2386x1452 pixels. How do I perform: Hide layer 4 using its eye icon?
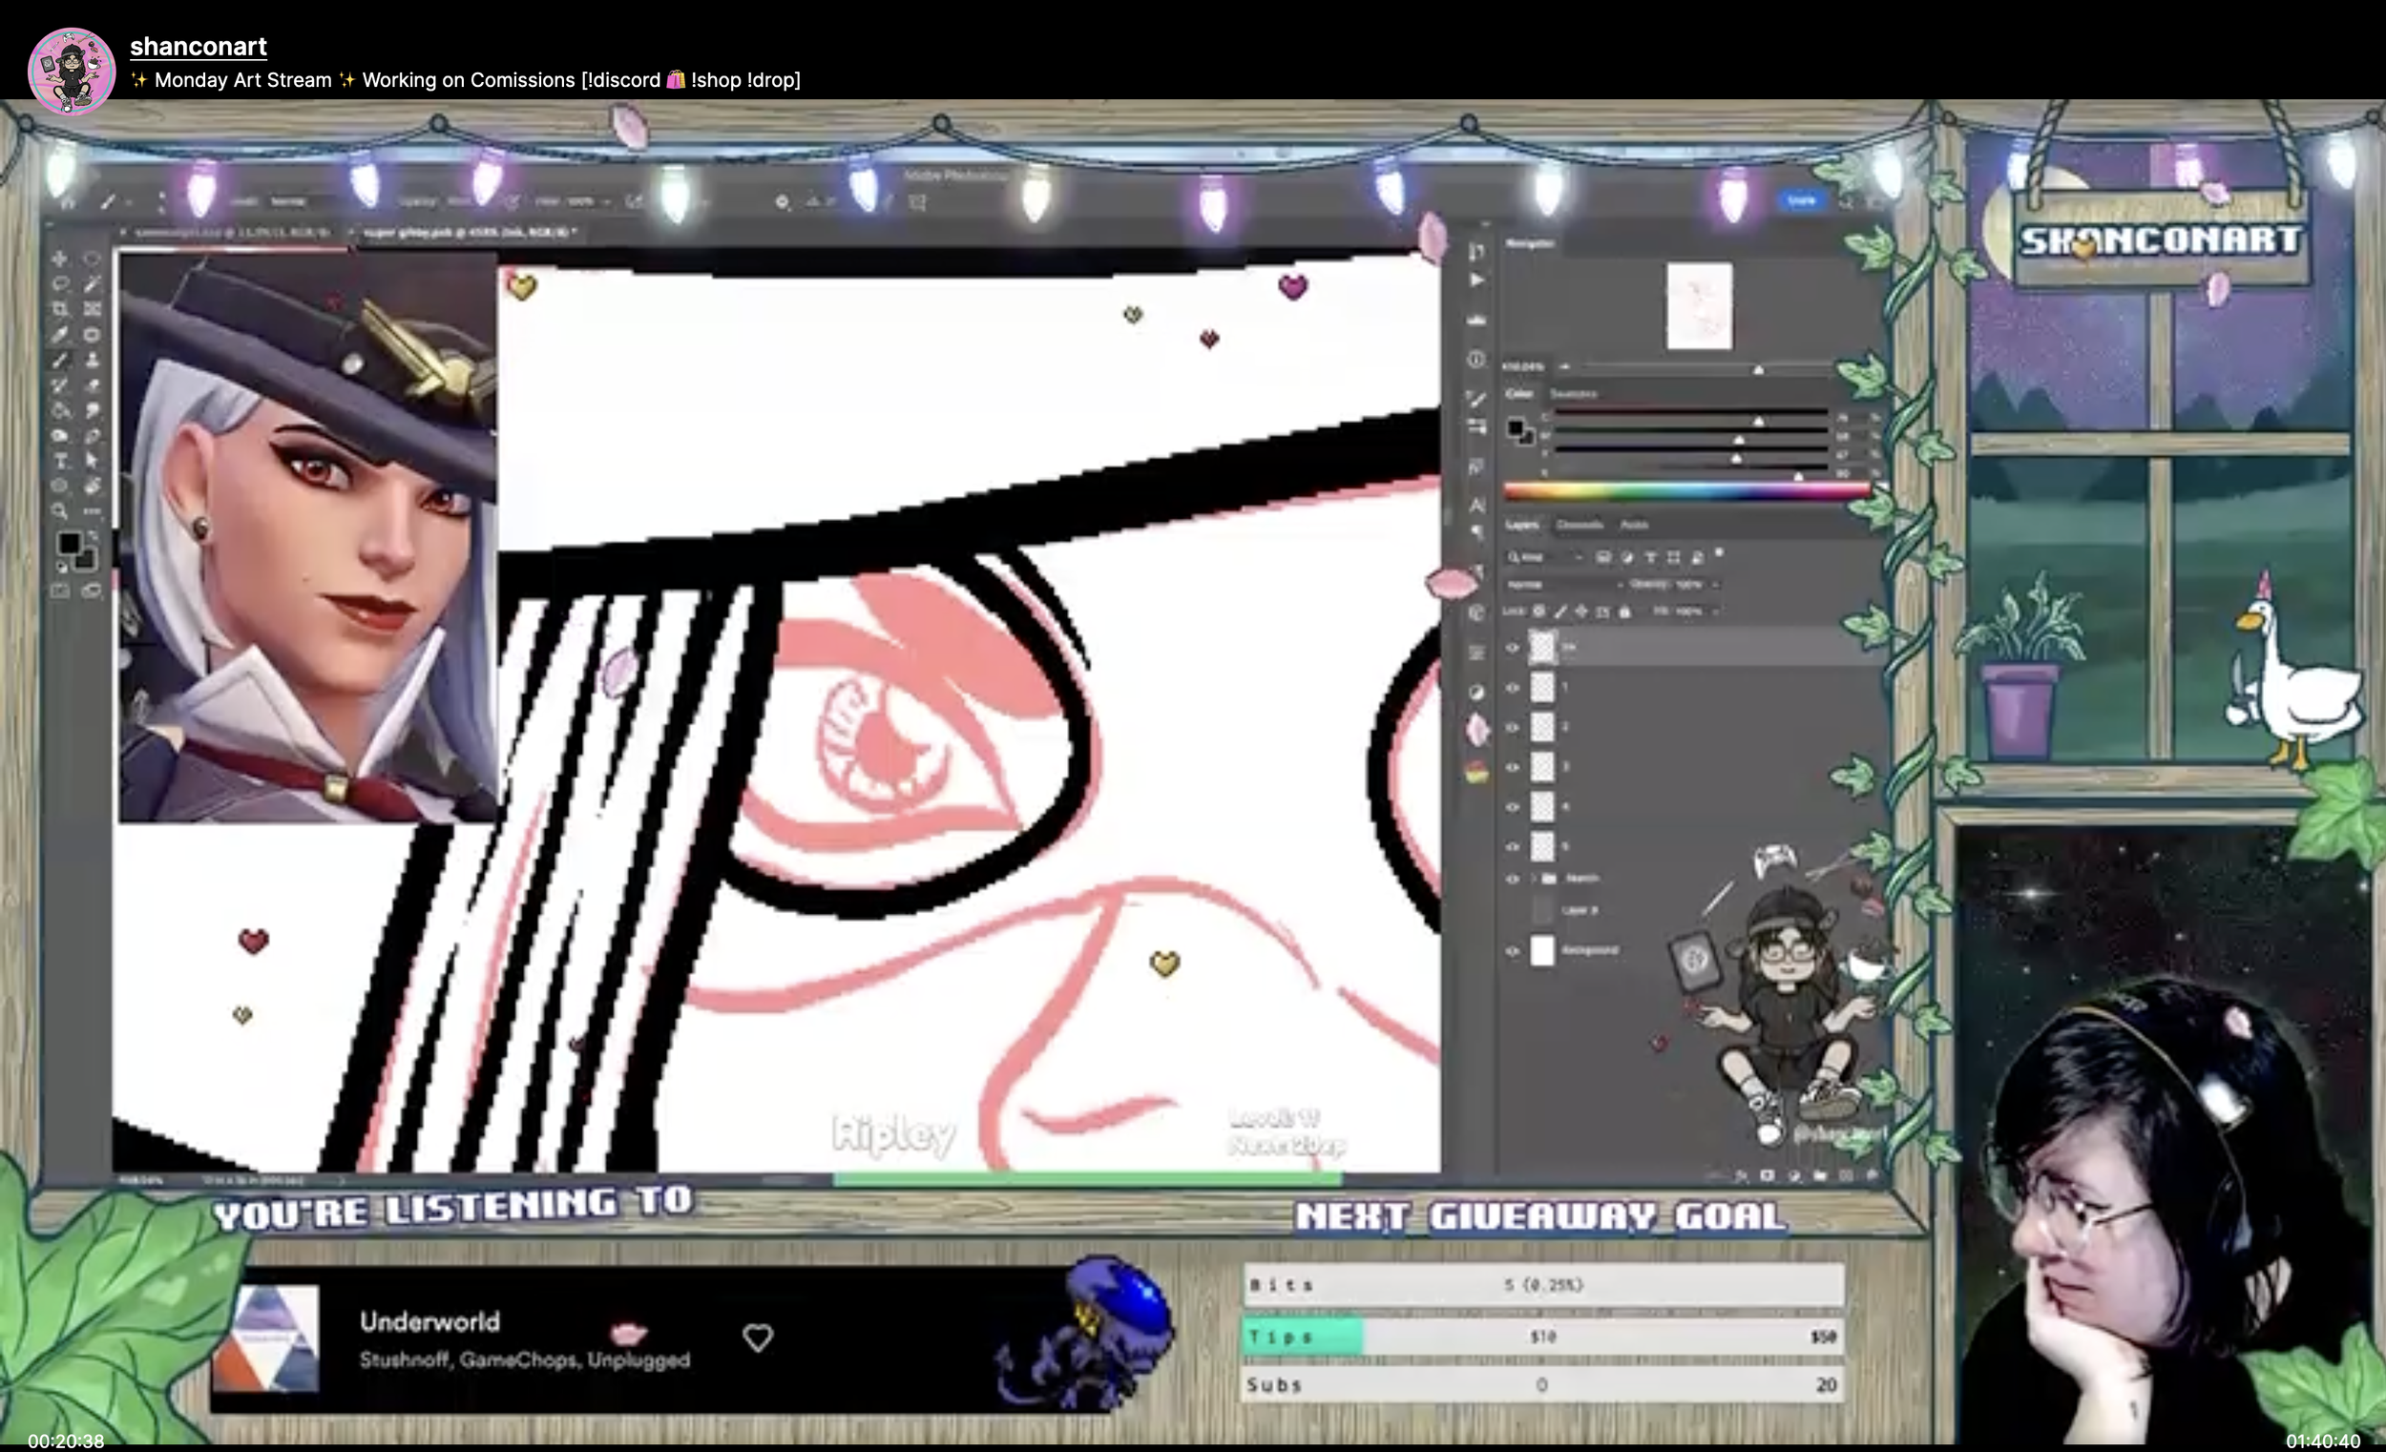tap(1513, 807)
